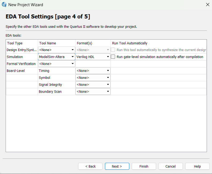Click the Run Tool Automatically column header
This screenshot has height=174, width=212.
point(158,43)
